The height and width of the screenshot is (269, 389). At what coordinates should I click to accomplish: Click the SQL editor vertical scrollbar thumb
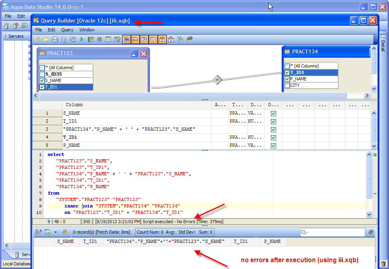click(369, 178)
